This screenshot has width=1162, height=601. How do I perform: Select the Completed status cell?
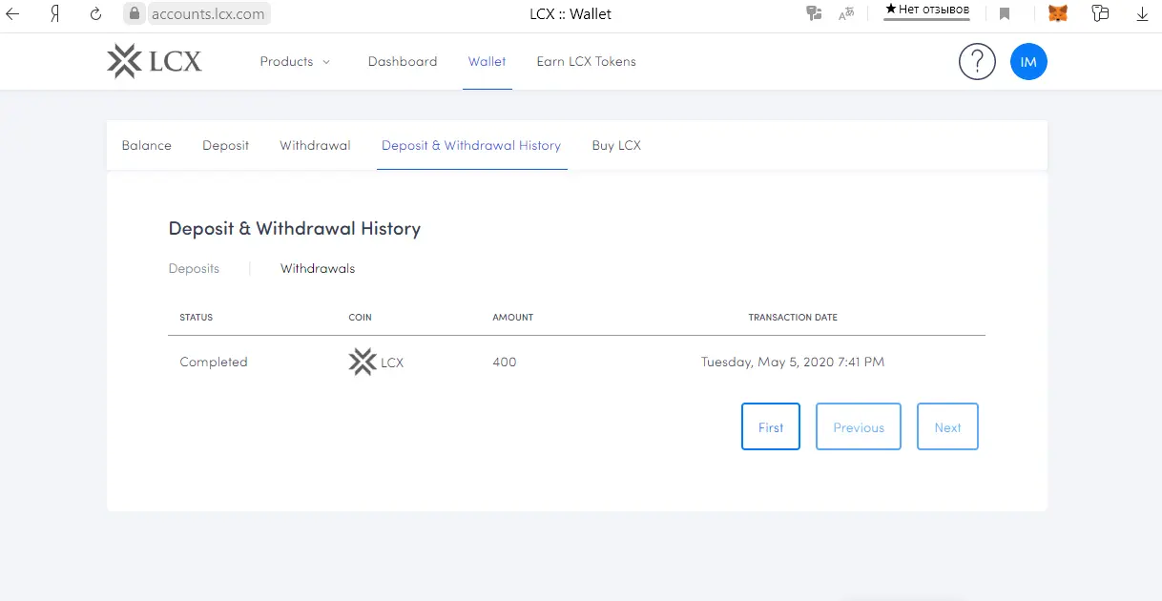[x=214, y=363]
